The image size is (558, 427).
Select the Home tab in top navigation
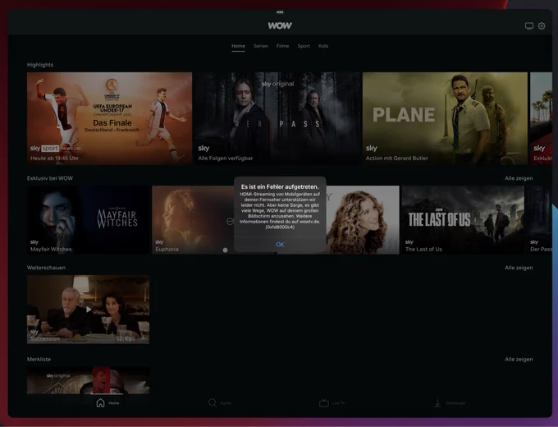click(x=238, y=46)
